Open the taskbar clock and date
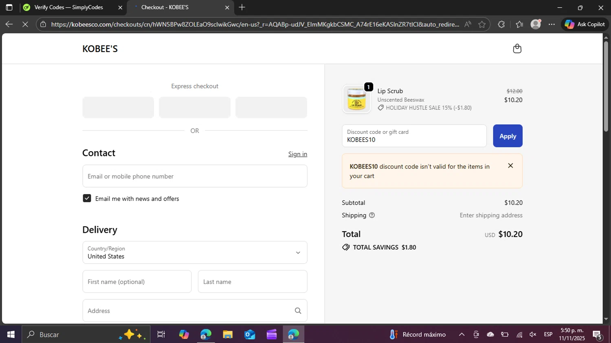The width and height of the screenshot is (611, 343). tap(572, 334)
